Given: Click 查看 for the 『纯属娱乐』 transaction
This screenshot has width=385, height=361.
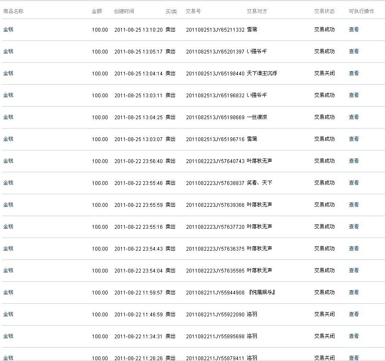Looking at the screenshot, I should (353, 292).
